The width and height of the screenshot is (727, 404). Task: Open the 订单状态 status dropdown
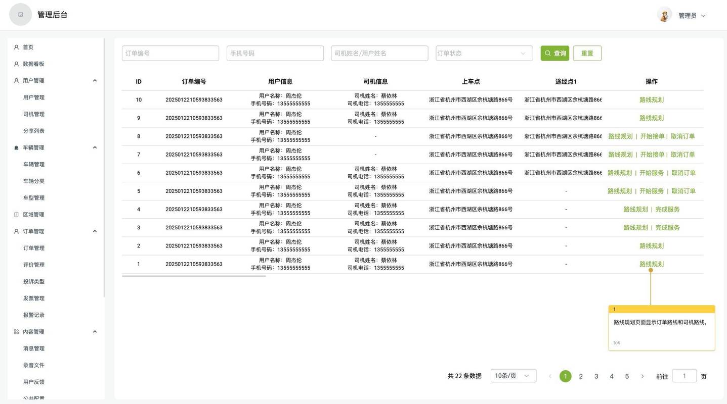(483, 53)
